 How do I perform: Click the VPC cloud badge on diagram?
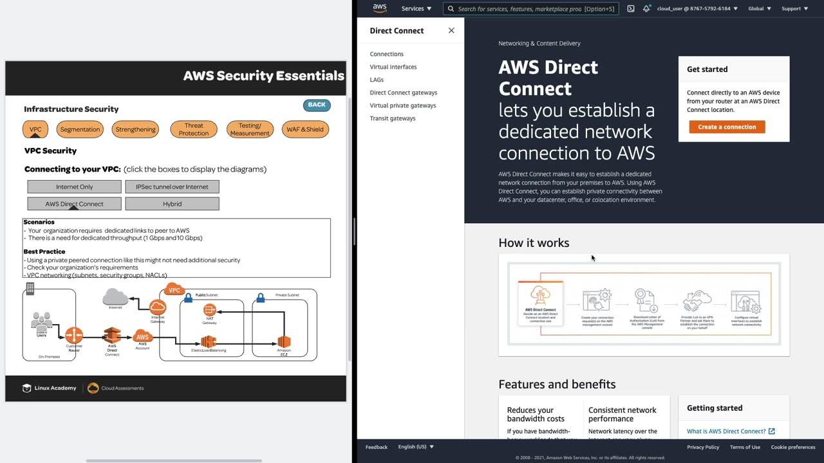(x=174, y=290)
